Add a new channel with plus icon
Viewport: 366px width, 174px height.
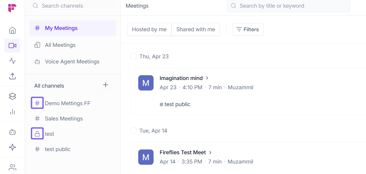click(x=106, y=85)
